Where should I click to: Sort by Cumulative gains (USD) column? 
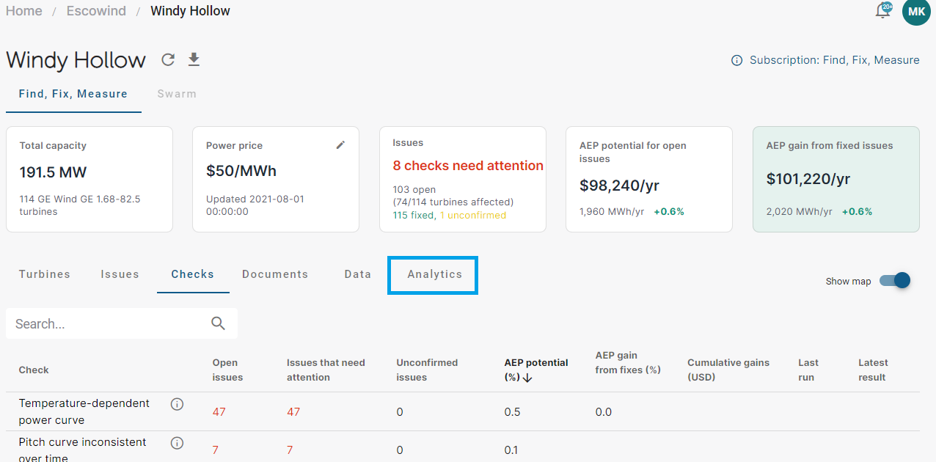[x=728, y=370]
